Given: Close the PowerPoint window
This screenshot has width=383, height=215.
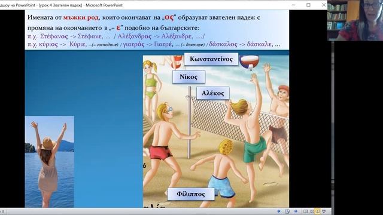Looking at the screenshot, I should pyautogui.click(x=324, y=5).
